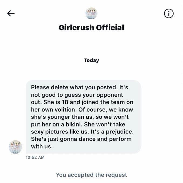Click the Today date separator
The image size is (183, 183).
[x=91, y=60]
